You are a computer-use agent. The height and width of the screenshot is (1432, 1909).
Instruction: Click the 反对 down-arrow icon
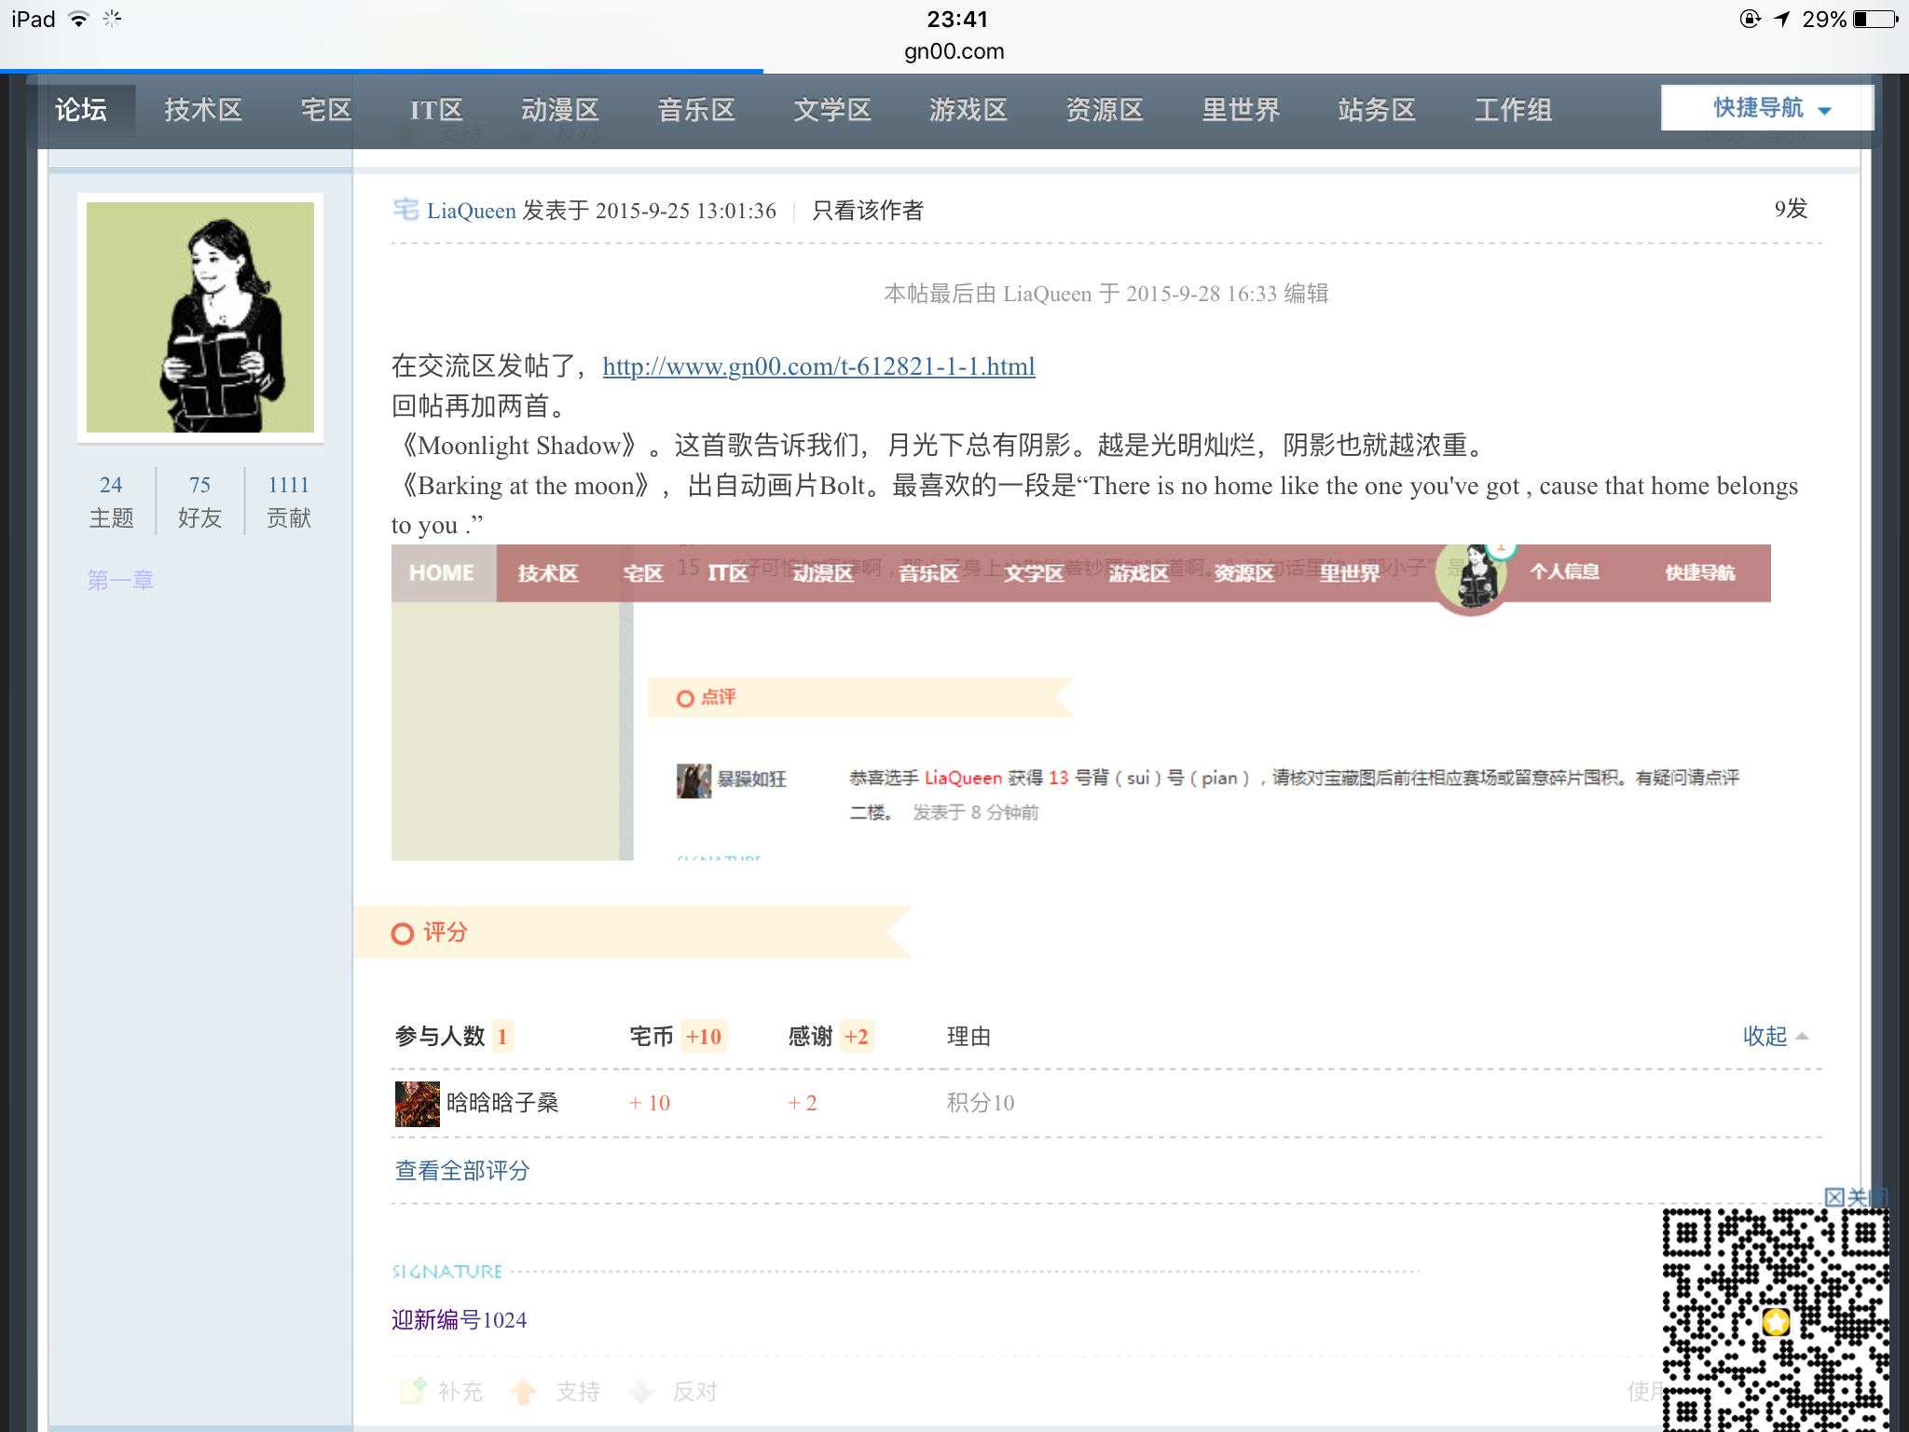[x=641, y=1391]
